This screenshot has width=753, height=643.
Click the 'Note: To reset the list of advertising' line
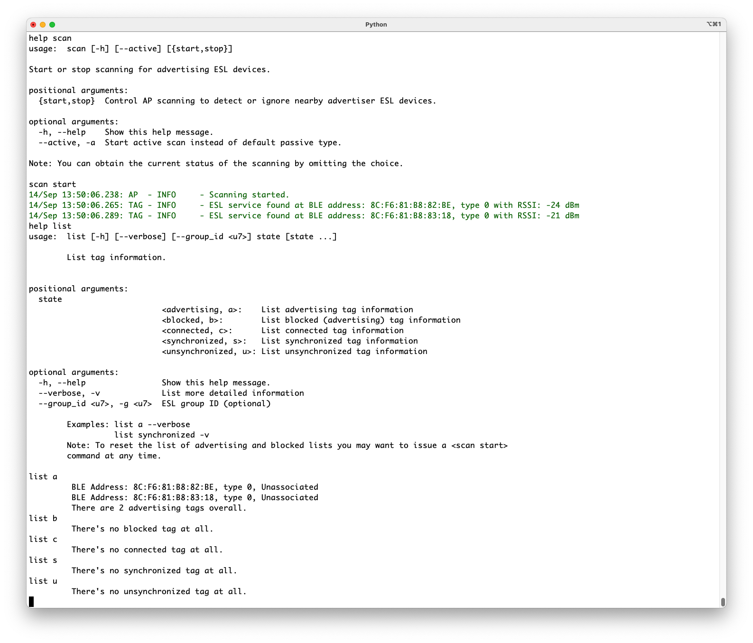[x=288, y=445]
